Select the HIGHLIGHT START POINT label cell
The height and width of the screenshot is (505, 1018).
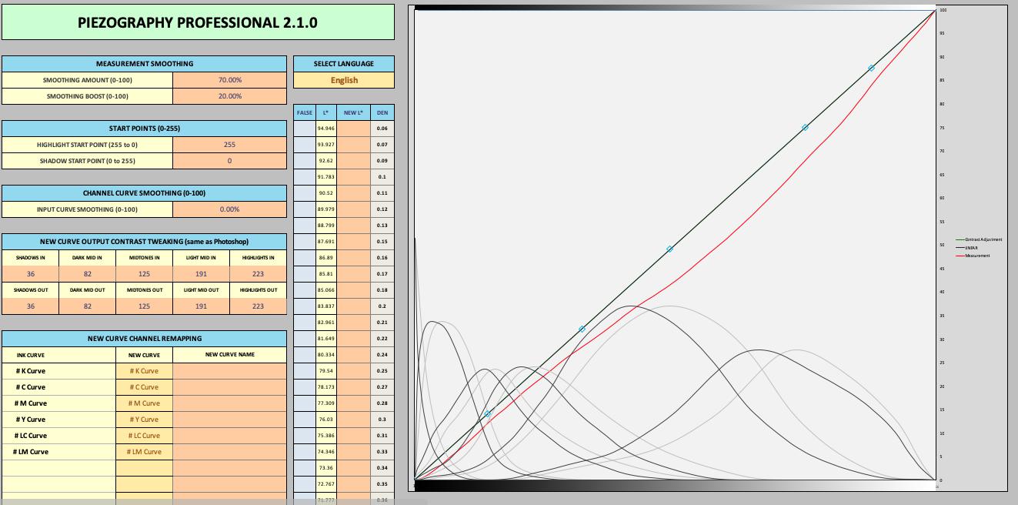[88, 145]
